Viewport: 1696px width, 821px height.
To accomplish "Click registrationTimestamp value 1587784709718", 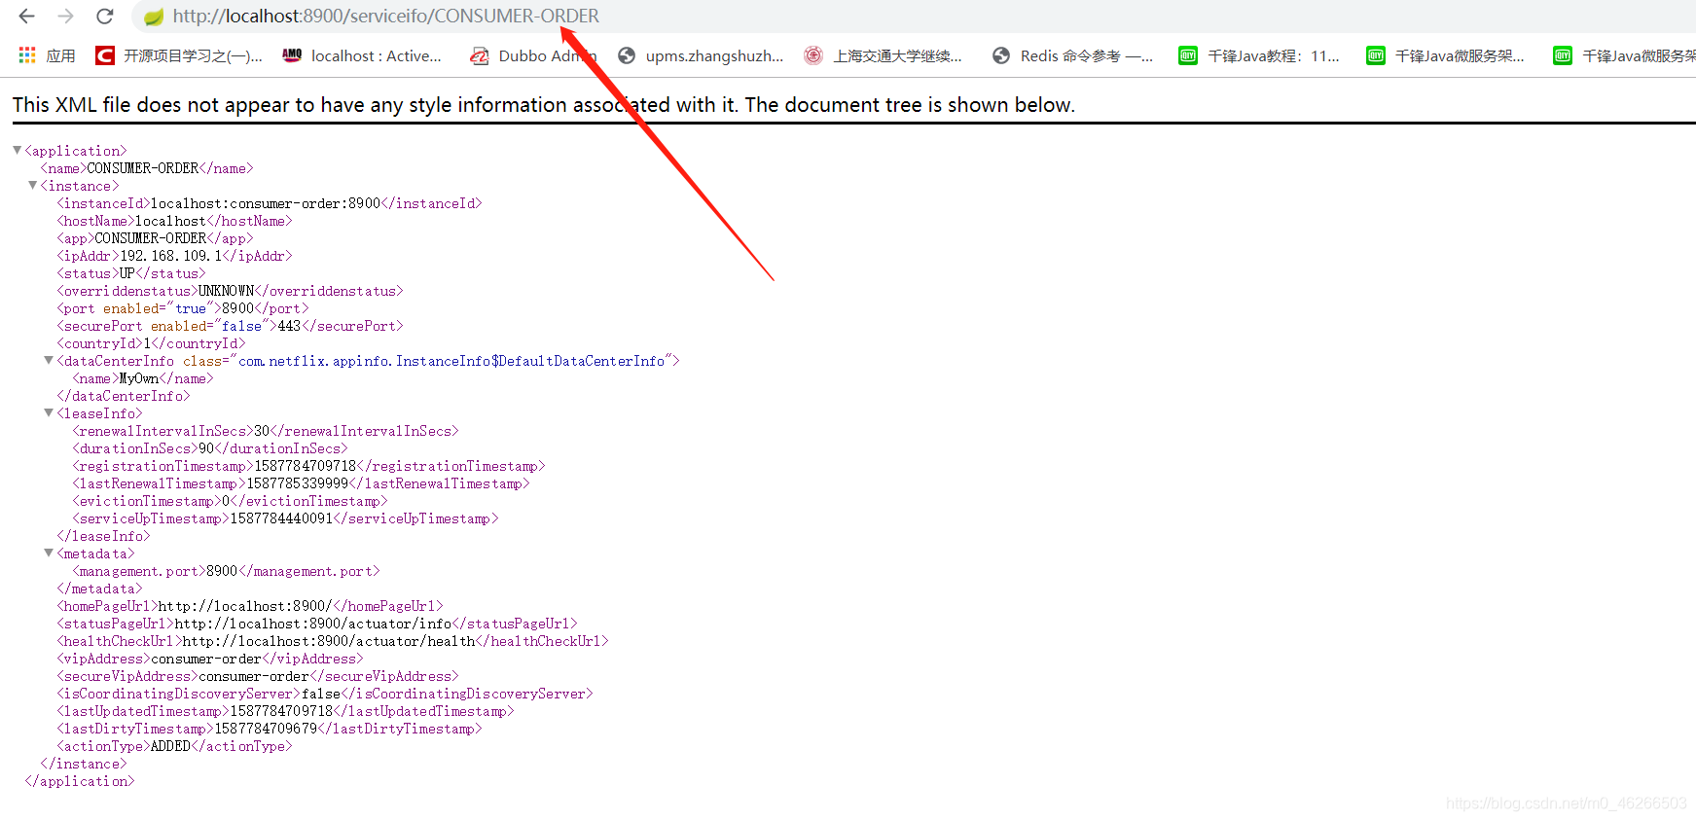I will 306,466.
